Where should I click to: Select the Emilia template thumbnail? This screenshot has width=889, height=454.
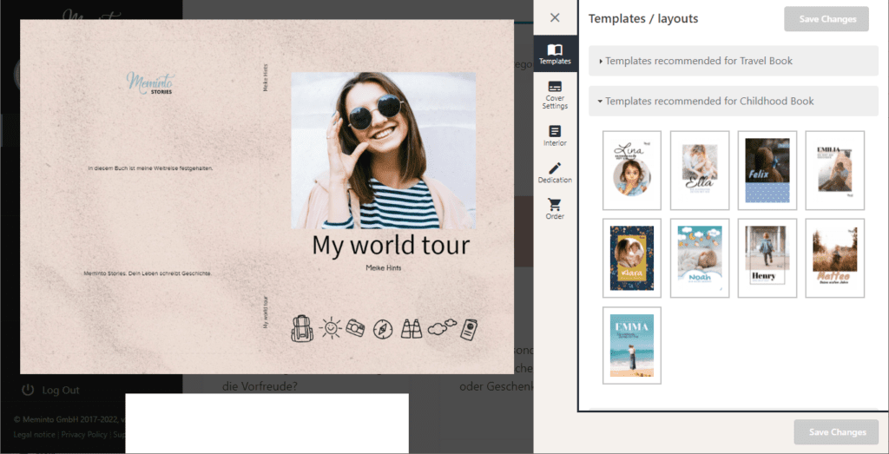tap(834, 171)
